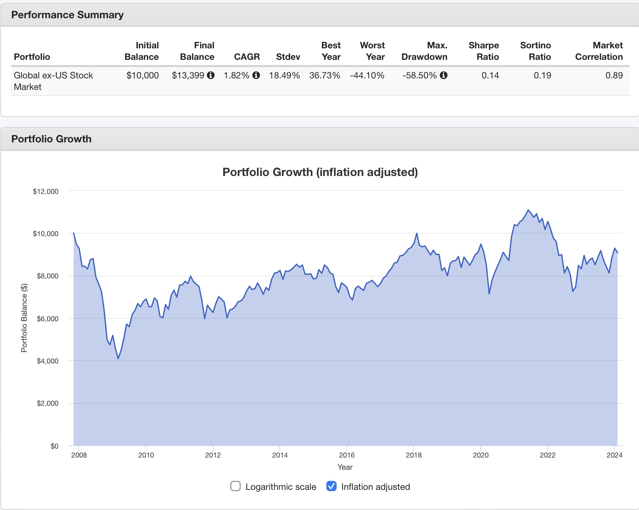Click the $10,000 y-axis label
Screen dimensions: 639x510
(x=45, y=234)
